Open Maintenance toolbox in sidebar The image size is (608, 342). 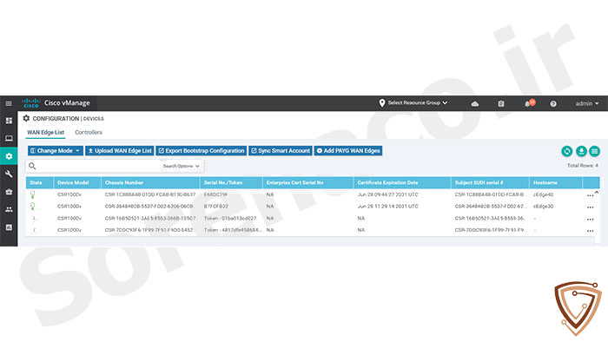pos(9,192)
